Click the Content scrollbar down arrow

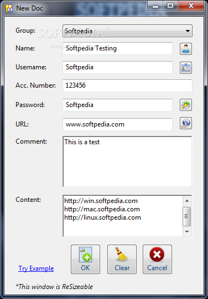[187, 232]
